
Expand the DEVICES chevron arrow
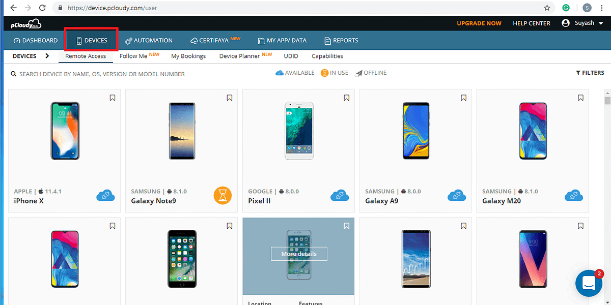[x=47, y=56]
